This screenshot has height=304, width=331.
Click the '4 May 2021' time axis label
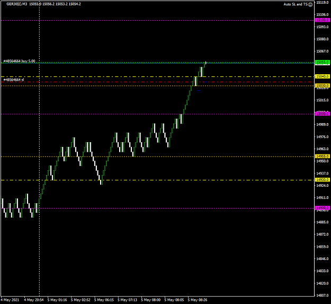tap(10, 300)
